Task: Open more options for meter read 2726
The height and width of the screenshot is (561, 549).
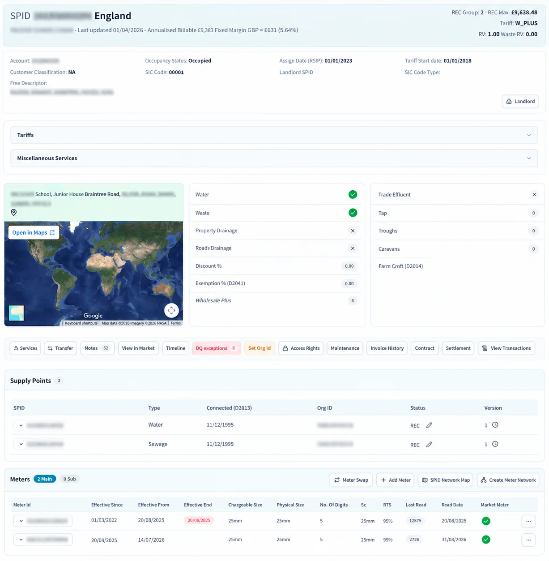Action: coord(528,540)
